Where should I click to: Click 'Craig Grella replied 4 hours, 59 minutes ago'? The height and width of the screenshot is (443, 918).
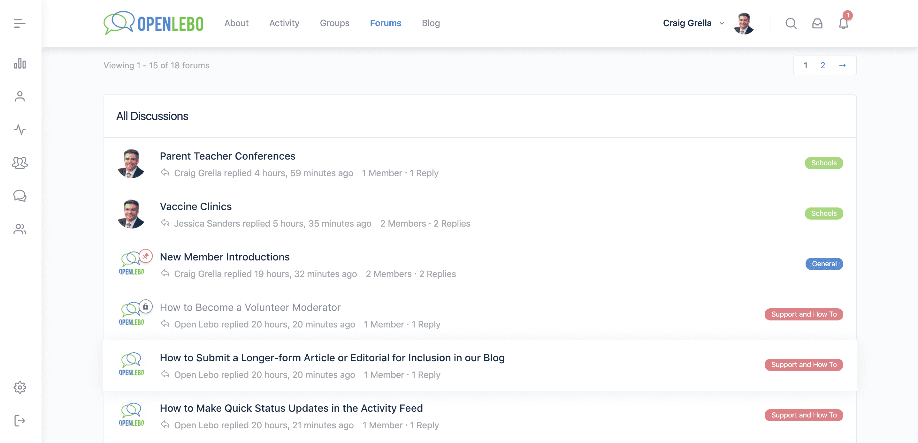point(263,173)
